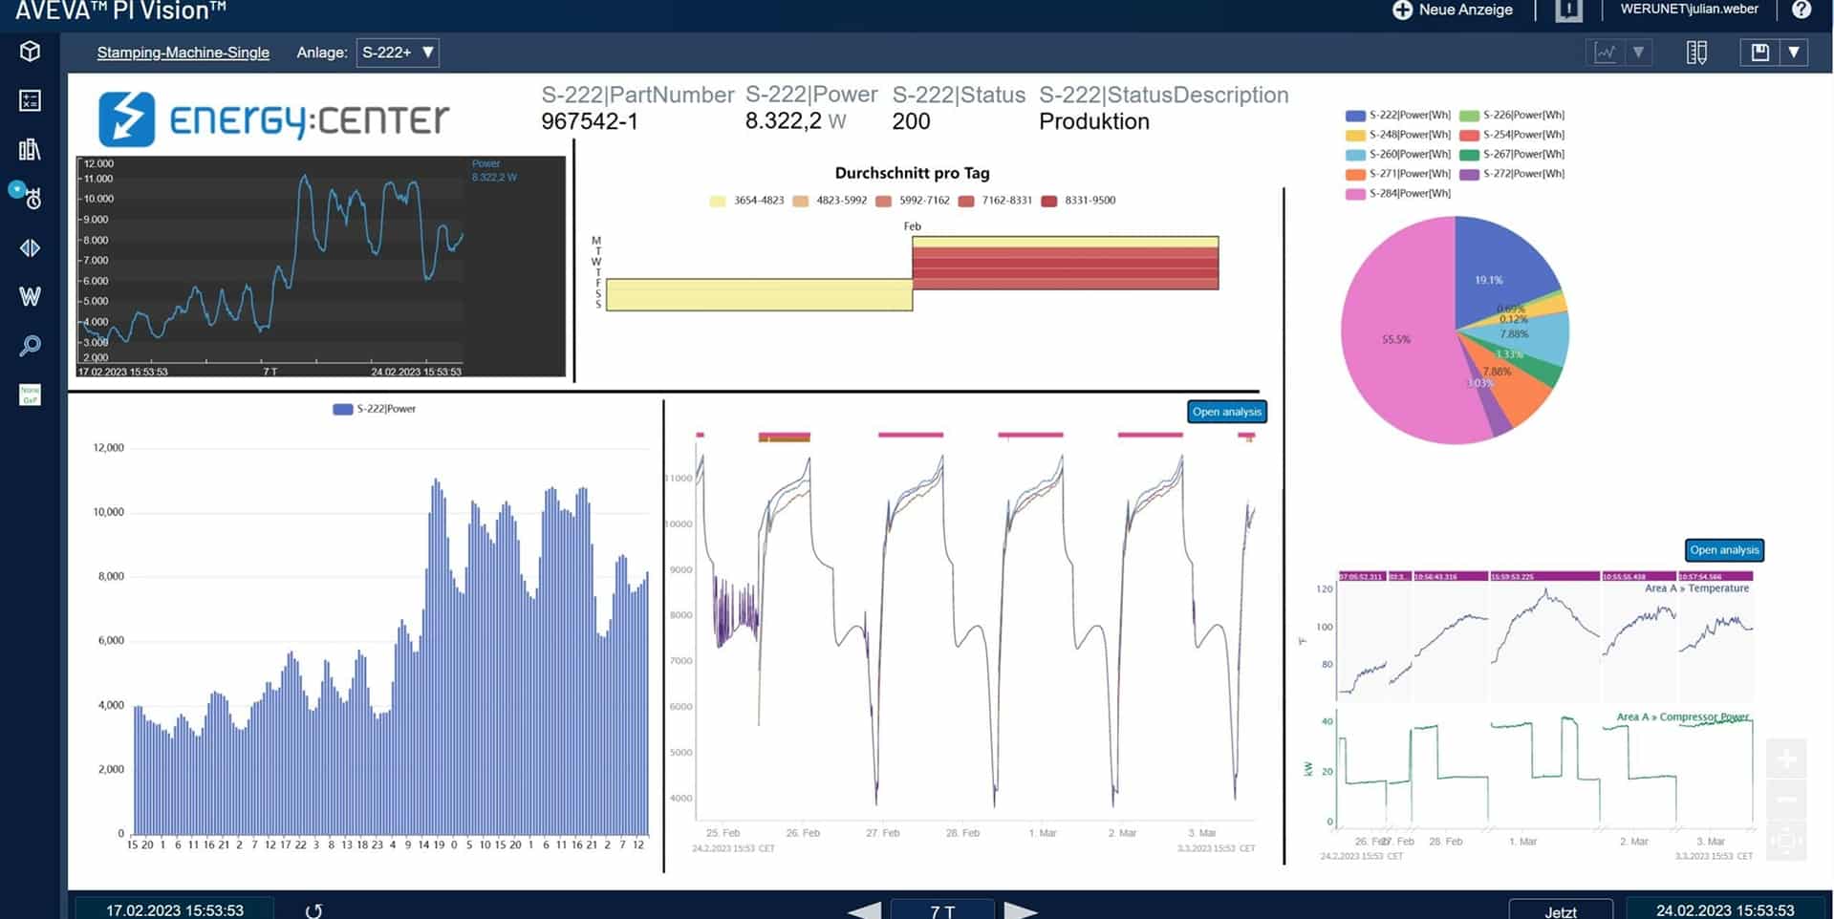The height and width of the screenshot is (919, 1834).
Task: Toggle S-222|Power[Wh] series in pie legend
Action: point(1354,116)
